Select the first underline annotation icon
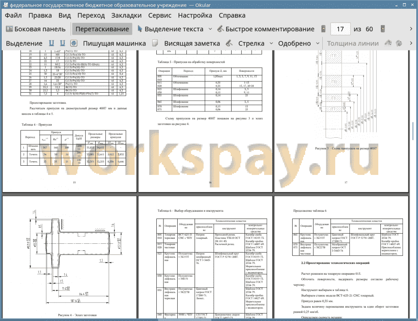The height and width of the screenshot is (321, 418). 51,43
